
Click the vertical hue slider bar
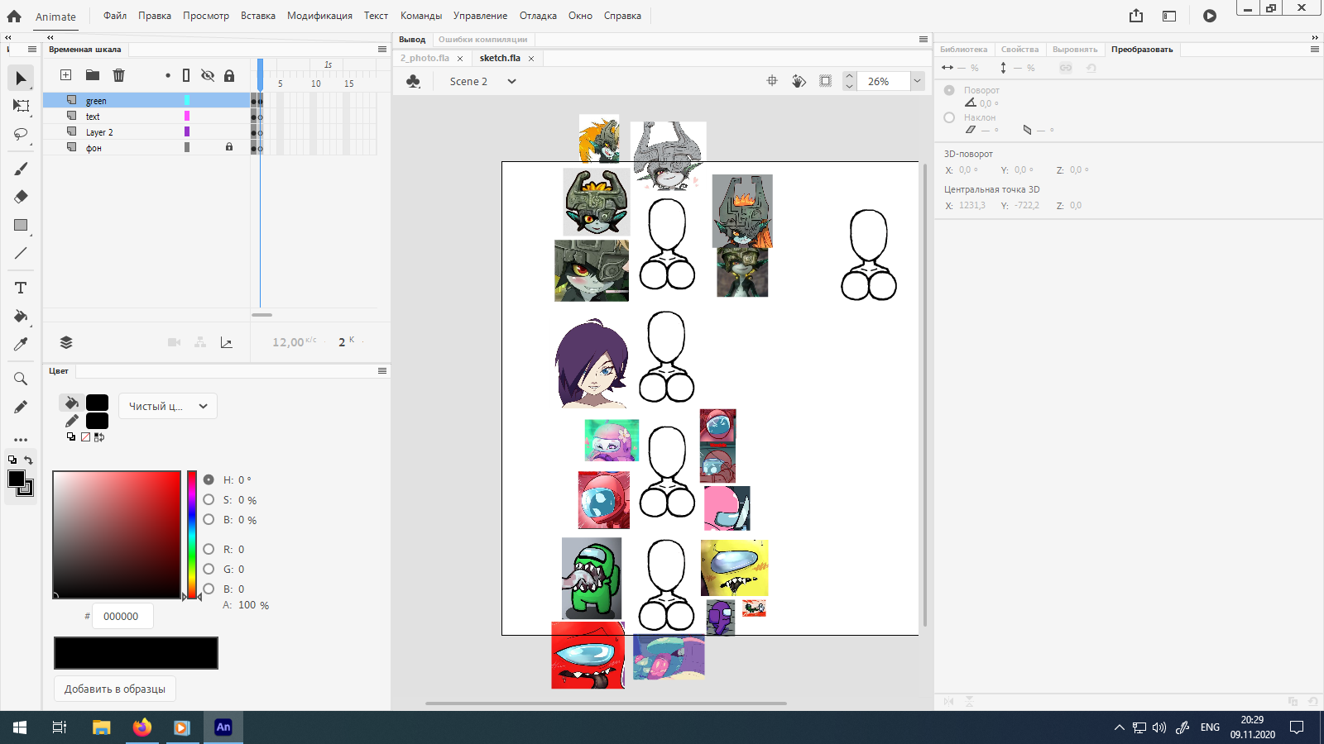coord(192,535)
